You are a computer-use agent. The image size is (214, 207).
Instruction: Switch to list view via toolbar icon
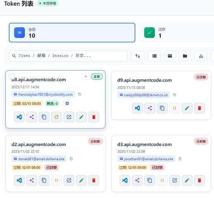154,56
